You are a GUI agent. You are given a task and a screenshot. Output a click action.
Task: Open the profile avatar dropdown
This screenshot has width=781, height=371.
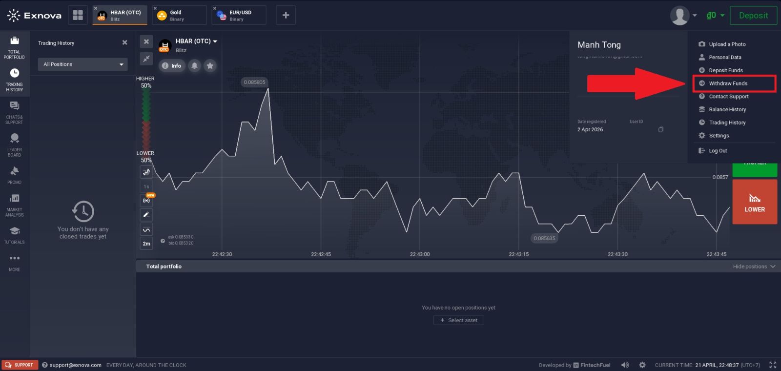pyautogui.click(x=683, y=15)
